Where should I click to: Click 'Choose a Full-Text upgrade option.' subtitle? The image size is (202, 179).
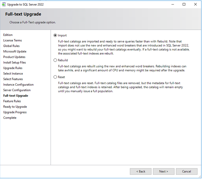tap(33, 22)
